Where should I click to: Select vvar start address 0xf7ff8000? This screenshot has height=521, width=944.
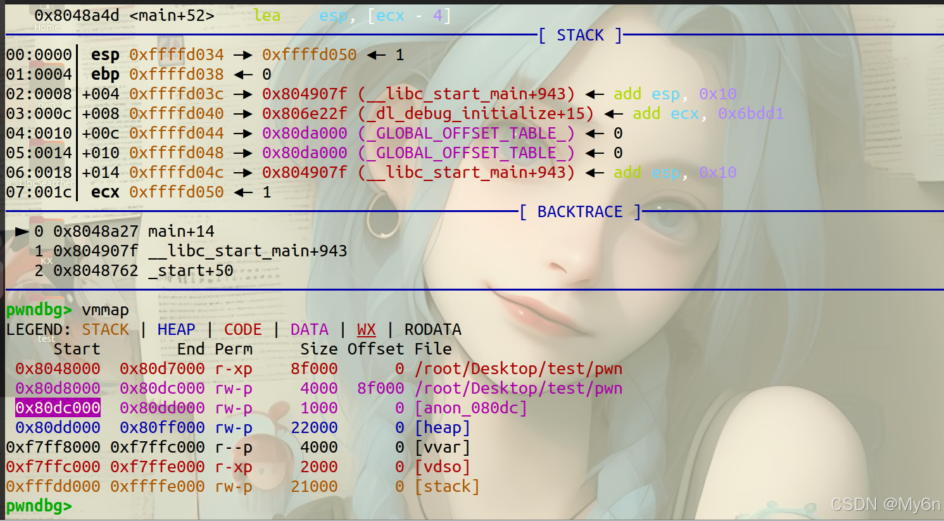tap(53, 448)
